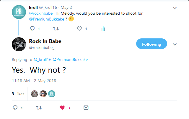Expand krull tweet options chevron
Image resolution: width=189 pixels, height=119 pixels.
175,7
